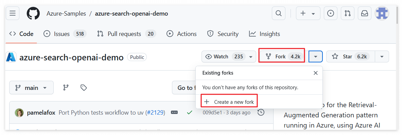Open the notifications inbox icon
Screen dimensions: 403x135
[365, 13]
